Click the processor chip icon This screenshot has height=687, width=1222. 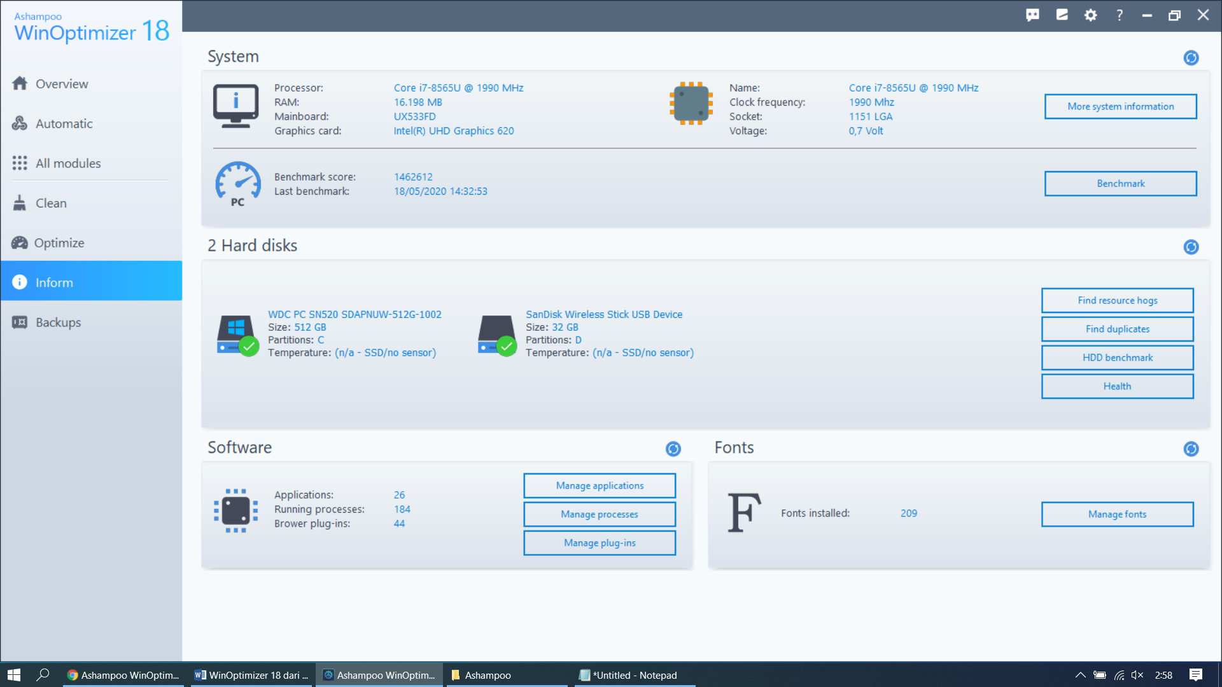pos(691,103)
